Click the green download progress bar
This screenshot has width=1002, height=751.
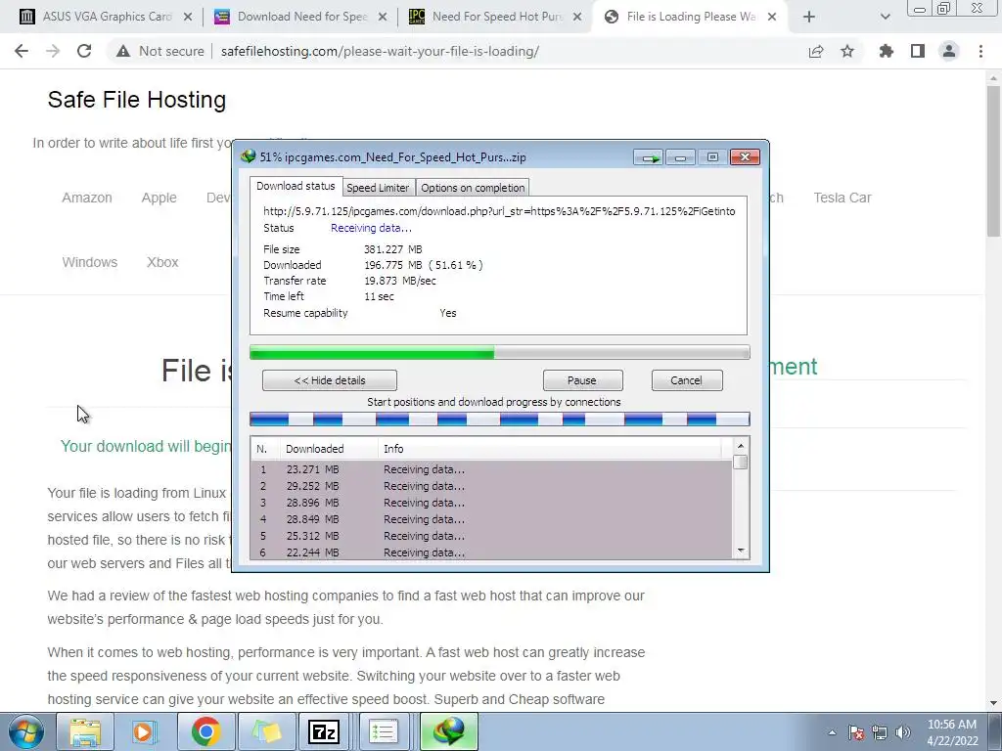(x=500, y=352)
